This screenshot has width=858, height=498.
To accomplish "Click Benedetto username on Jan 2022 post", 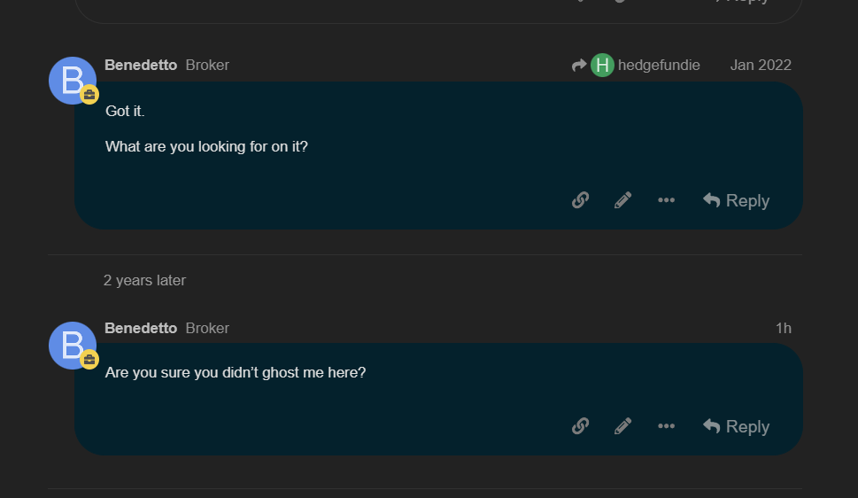I will pos(141,66).
